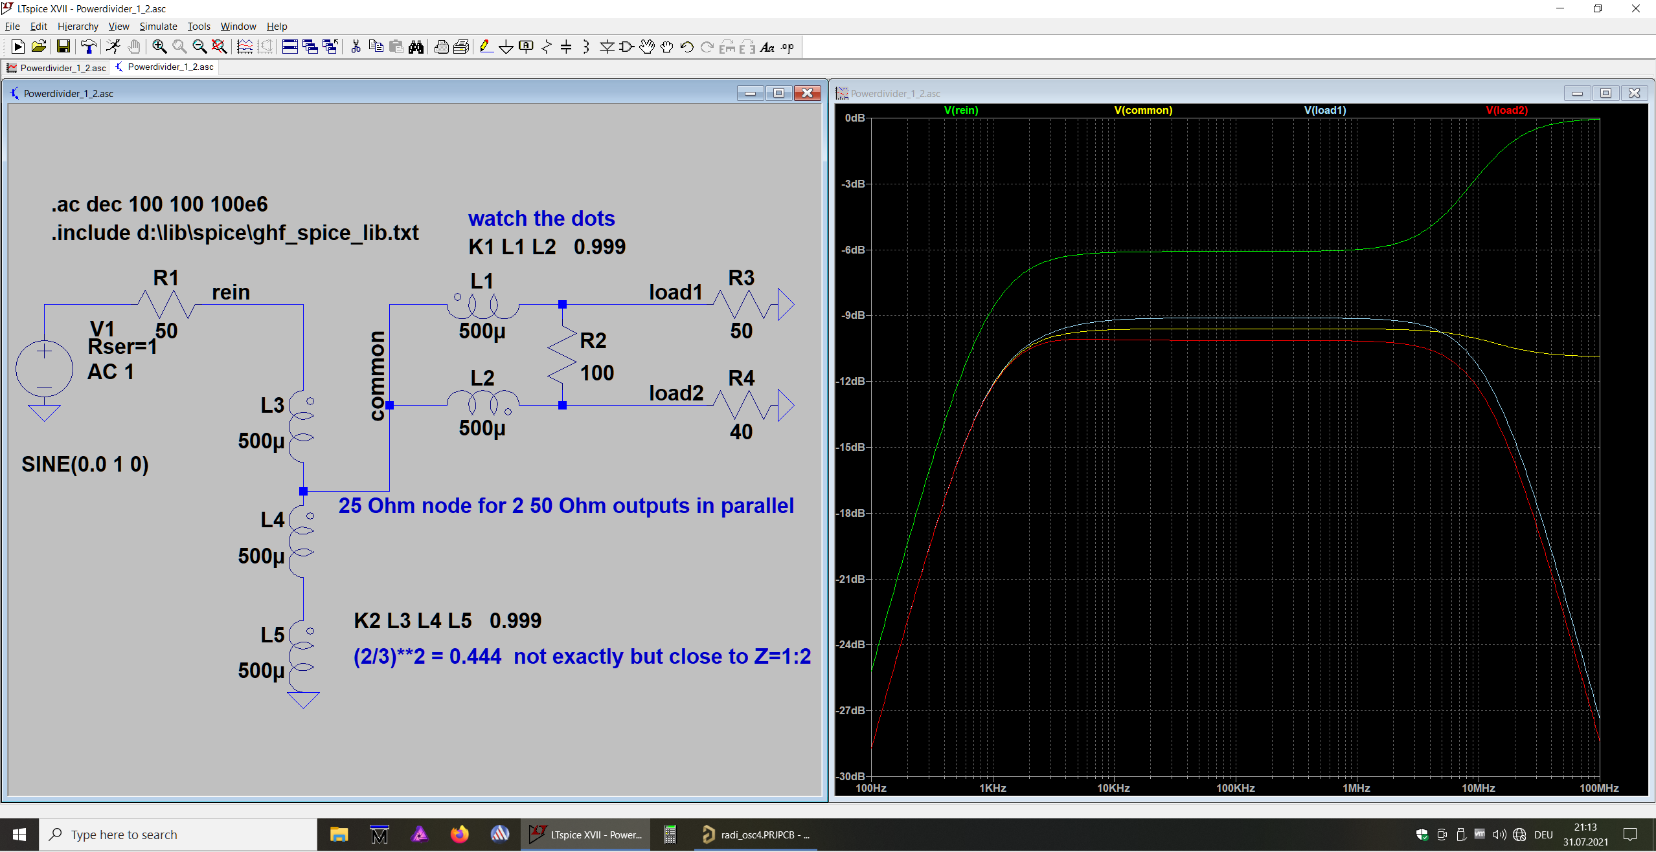The height and width of the screenshot is (852, 1656).
Task: Place a Ground symbol tool
Action: click(506, 47)
